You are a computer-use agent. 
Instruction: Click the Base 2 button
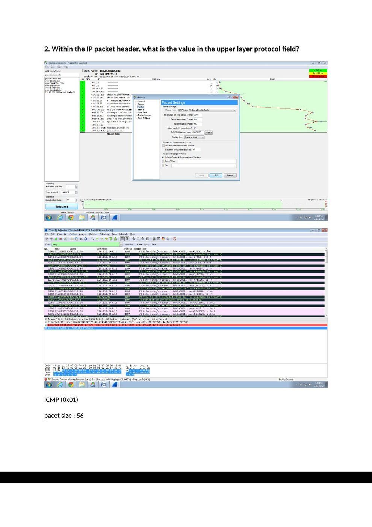(208, 133)
